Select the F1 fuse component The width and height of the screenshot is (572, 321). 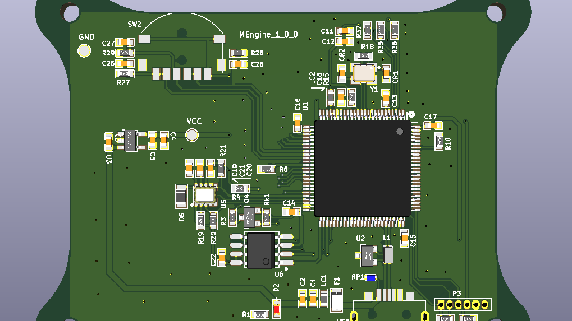336,302
